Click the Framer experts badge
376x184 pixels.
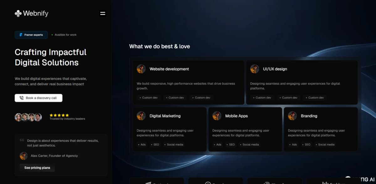coord(31,35)
